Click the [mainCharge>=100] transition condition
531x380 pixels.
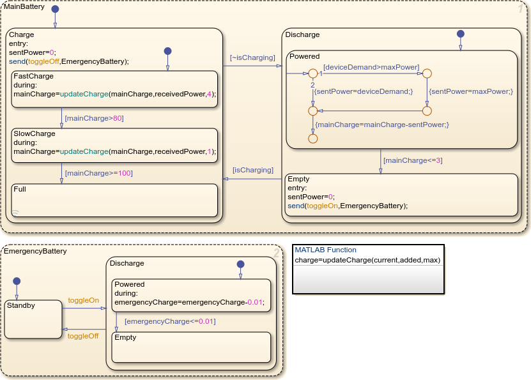tap(98, 172)
